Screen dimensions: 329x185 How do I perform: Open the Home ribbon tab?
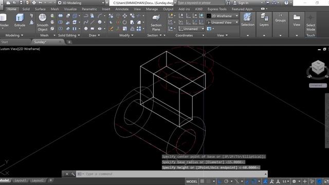(x=12, y=9)
